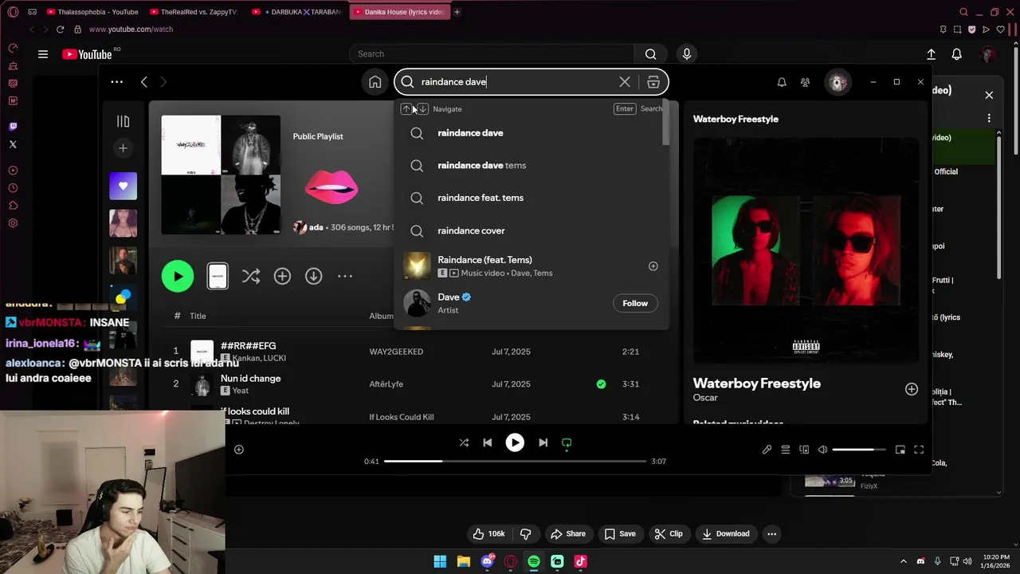Open playlist more options dots

pos(345,276)
